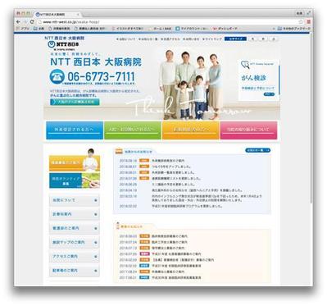Screen dimensions: 327x306
Task: Open the マイアカウント bookmark
Action: [x=193, y=29]
